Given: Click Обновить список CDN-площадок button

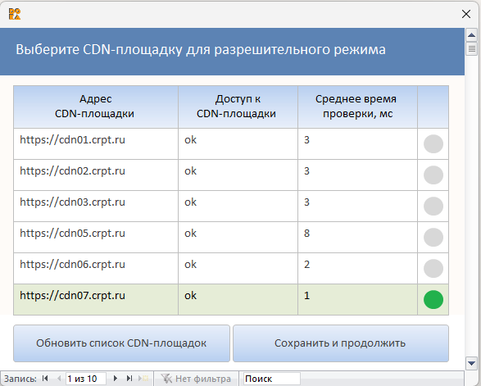Looking at the screenshot, I should point(121,343).
